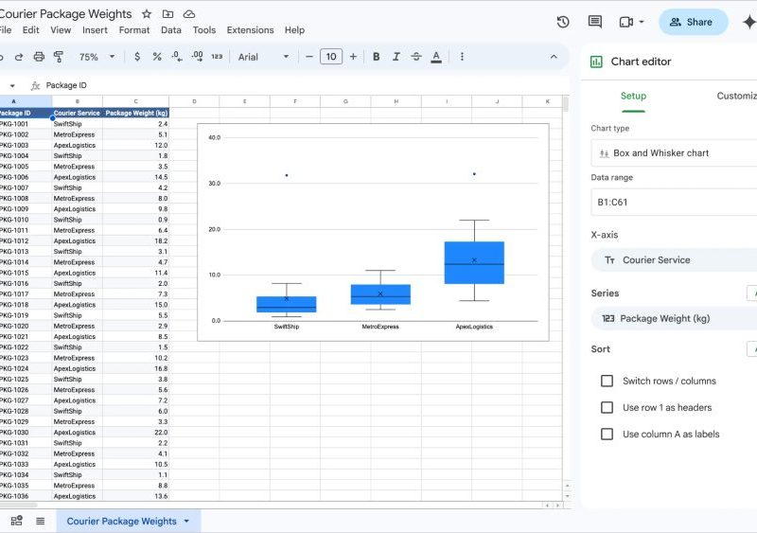Switch to the Customize tab
Screen dimensions: 757x533
737,96
